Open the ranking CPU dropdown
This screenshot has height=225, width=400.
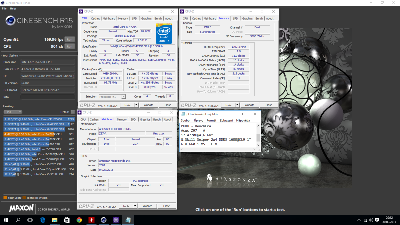pyautogui.click(x=13, y=112)
